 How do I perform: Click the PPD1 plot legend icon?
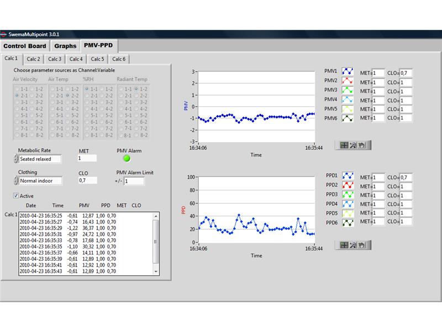[348, 175]
